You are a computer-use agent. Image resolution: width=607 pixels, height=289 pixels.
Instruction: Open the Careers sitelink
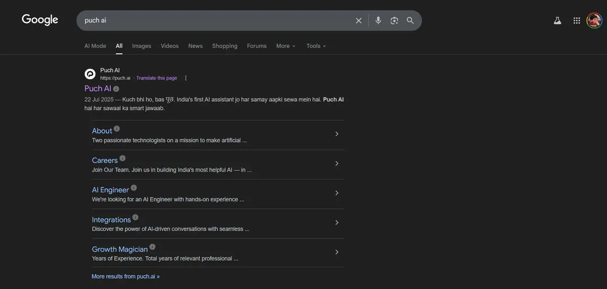click(x=105, y=160)
